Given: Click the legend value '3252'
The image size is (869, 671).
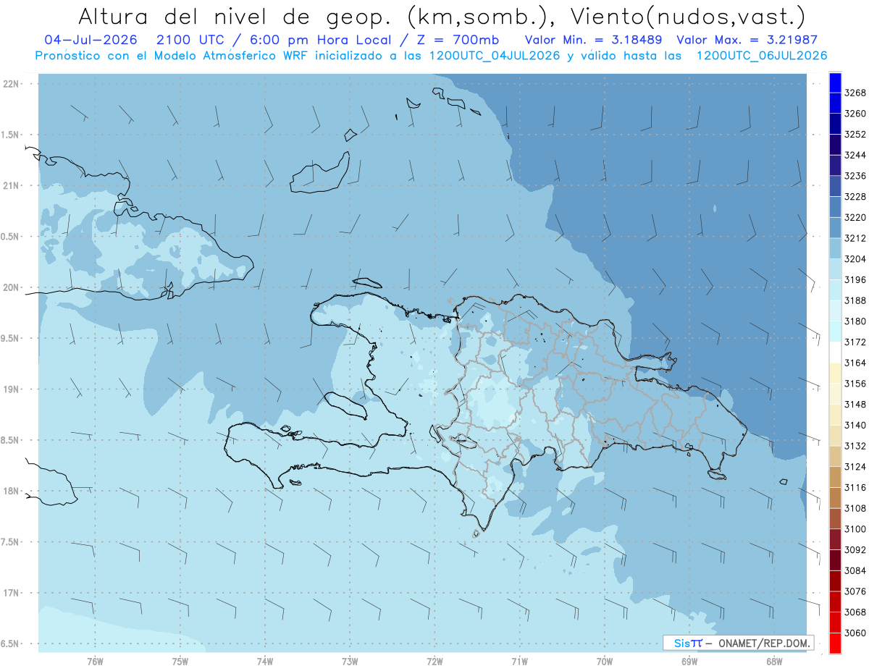Looking at the screenshot, I should (855, 135).
